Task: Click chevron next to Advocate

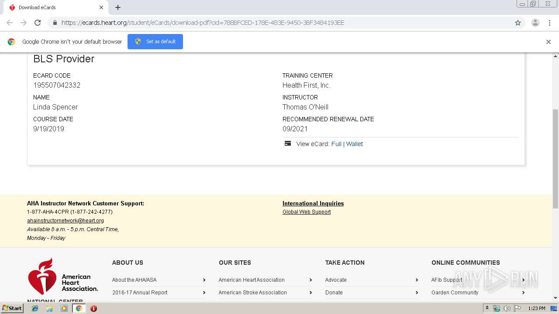Action: coord(417,280)
